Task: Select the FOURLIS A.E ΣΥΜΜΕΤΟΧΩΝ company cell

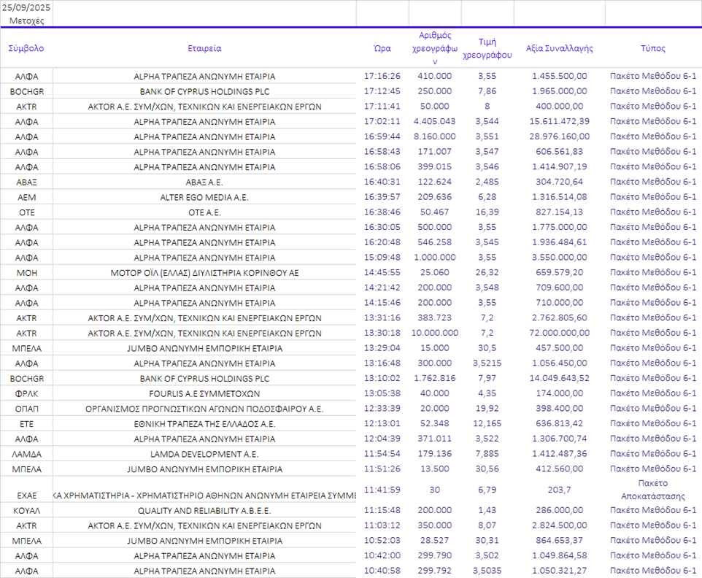Action: (x=204, y=393)
